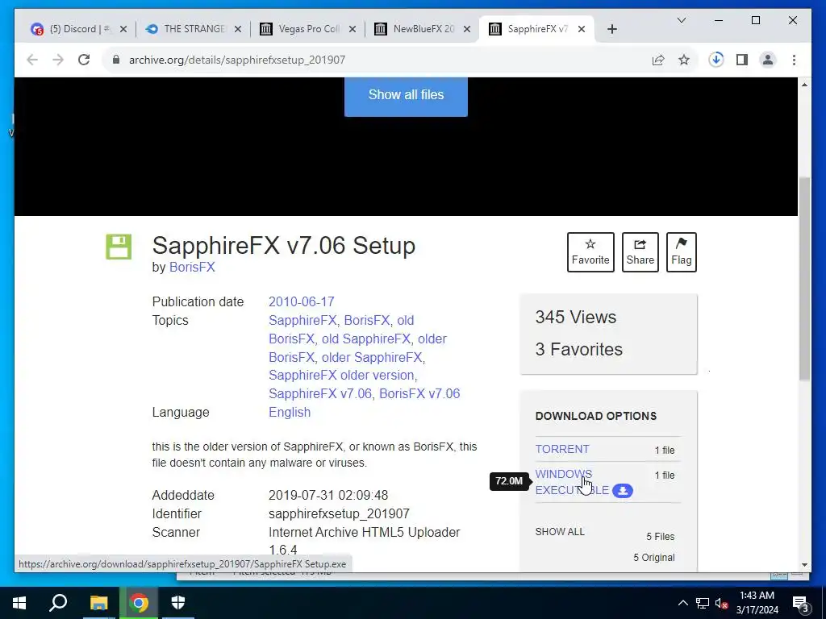826x619 pixels.
Task: Click the 345 Views statistic
Action: [x=575, y=318]
